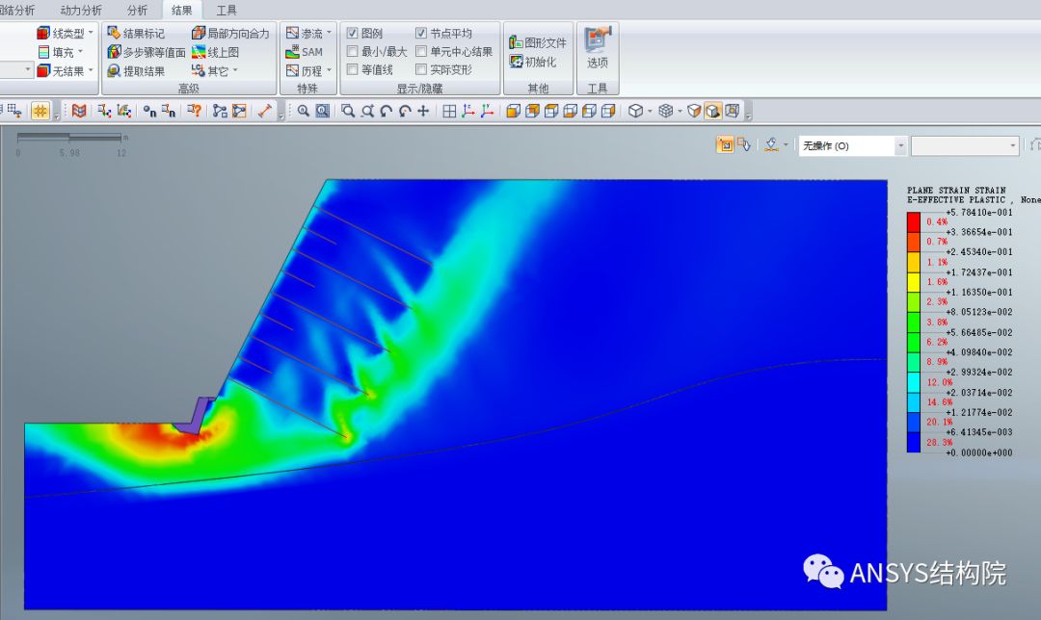Screen dimensions: 1041x620
Task: Select the first orange cube view icon
Action: 513,111
